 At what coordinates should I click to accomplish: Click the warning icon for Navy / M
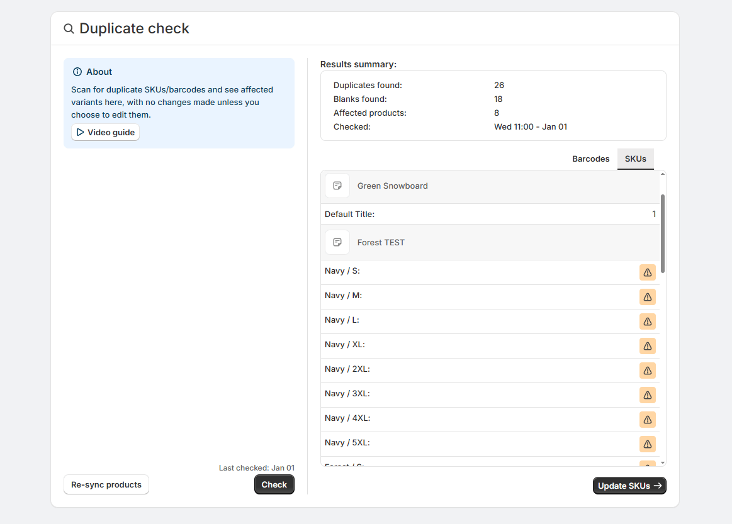coord(647,297)
